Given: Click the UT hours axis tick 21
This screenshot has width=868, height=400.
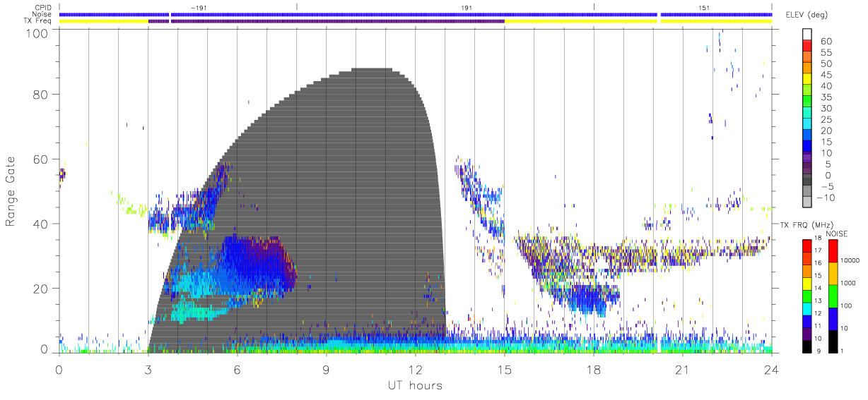Looking at the screenshot, I should [x=682, y=370].
